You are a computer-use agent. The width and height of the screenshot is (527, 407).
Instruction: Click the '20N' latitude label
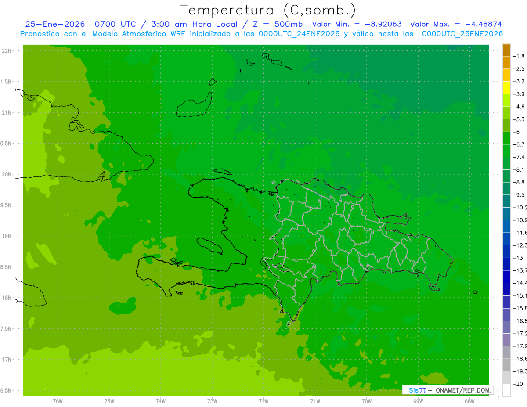(x=7, y=174)
